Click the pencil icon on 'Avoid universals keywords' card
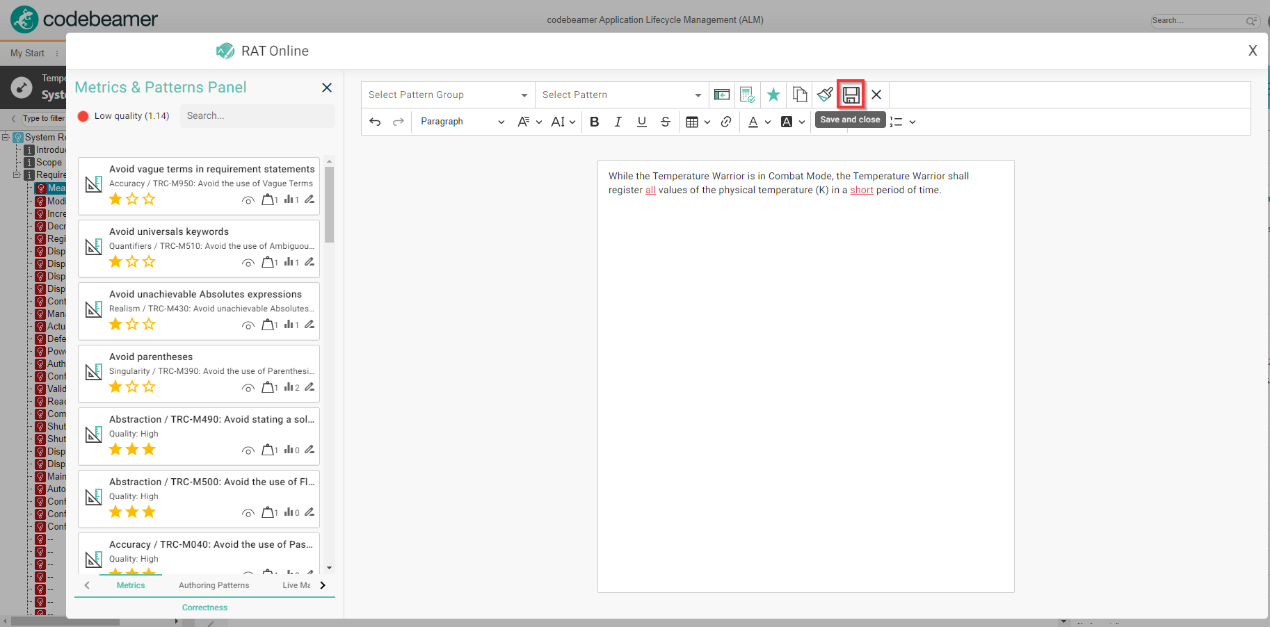This screenshot has height=627, width=1270. point(310,262)
